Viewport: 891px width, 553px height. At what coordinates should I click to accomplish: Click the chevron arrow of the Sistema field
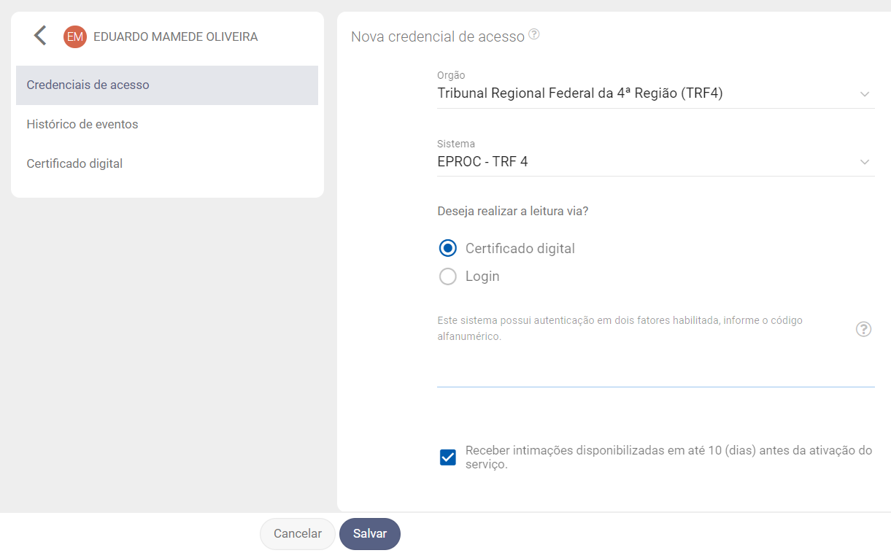point(865,162)
